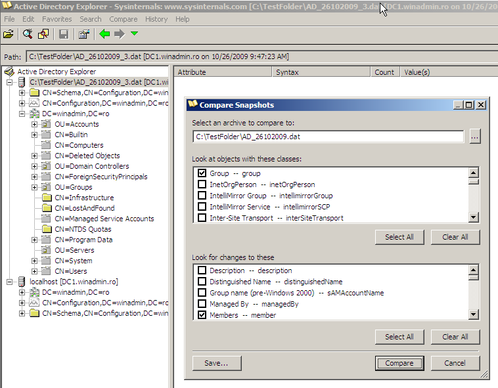
Task: Open the Edit menu
Action: [28, 19]
